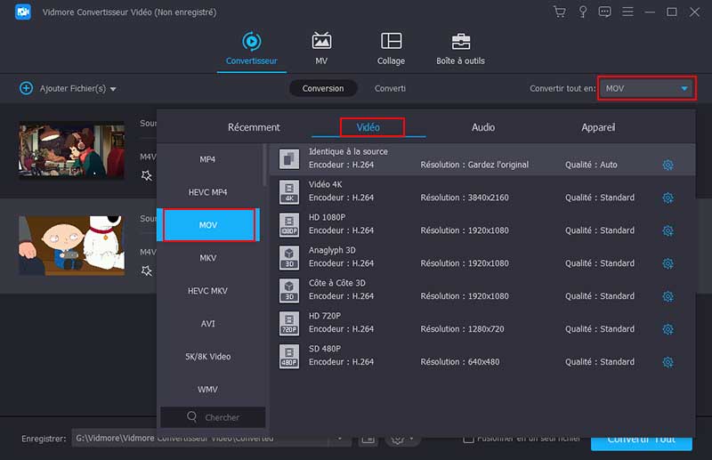Viewport: 712px width, 460px height.
Task: Open settings gear for Côte à Côte 3D
Action: (667, 296)
